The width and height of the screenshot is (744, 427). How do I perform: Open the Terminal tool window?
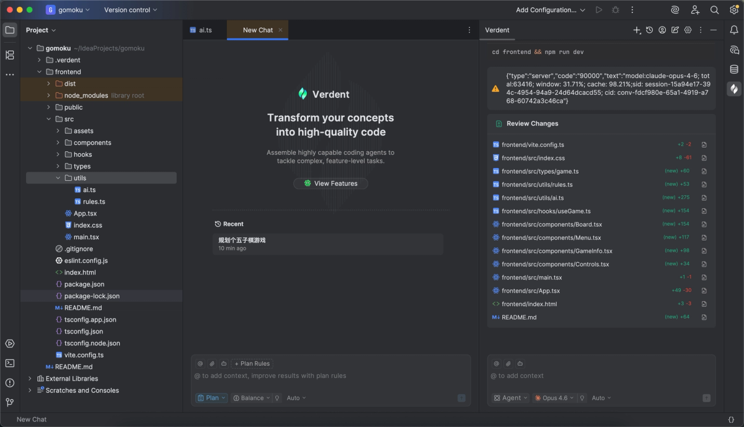pos(10,363)
